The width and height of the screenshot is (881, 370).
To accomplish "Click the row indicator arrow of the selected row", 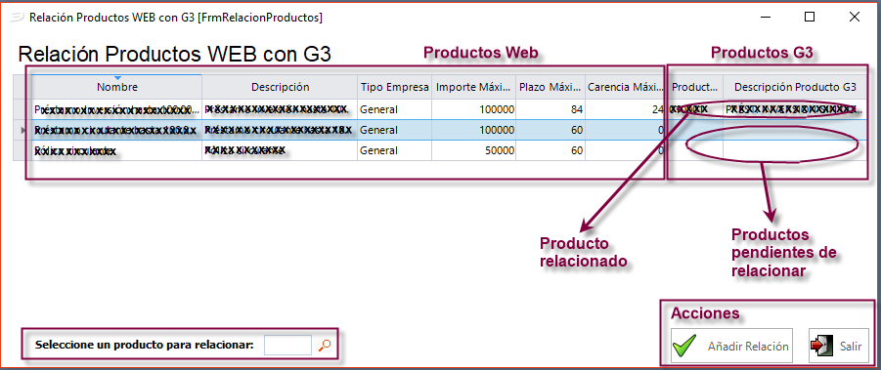I will click(22, 130).
